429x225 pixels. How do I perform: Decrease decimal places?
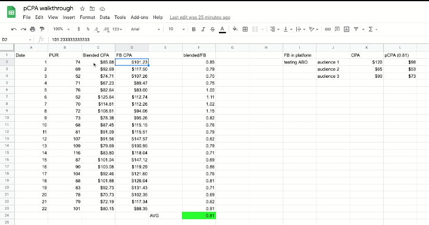[96, 29]
